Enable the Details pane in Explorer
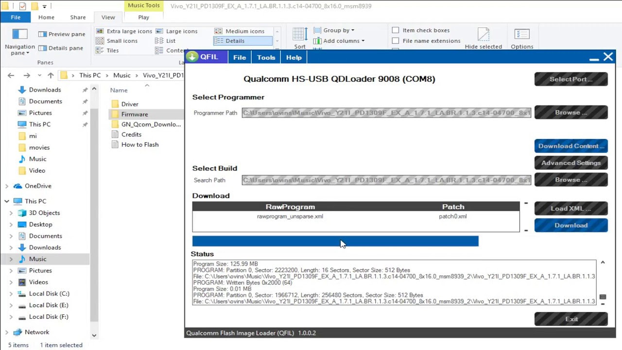The height and width of the screenshot is (350, 622). point(61,48)
